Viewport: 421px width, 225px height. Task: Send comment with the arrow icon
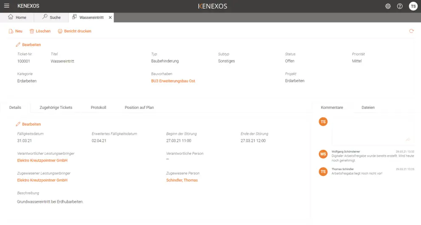coord(408,140)
